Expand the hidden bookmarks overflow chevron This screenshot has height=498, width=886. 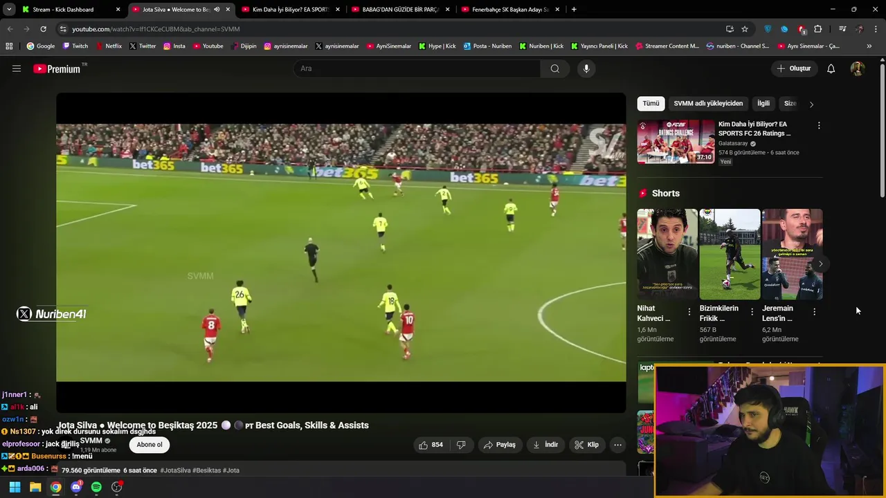[869, 46]
